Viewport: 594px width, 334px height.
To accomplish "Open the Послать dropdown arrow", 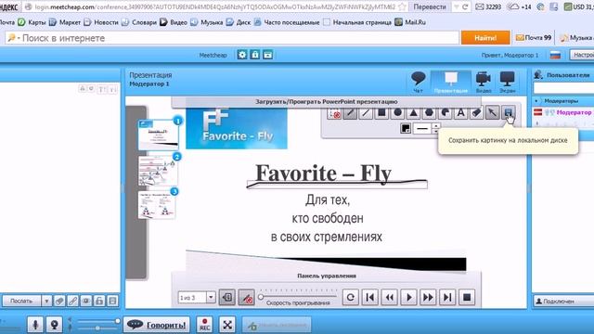I will (x=46, y=301).
